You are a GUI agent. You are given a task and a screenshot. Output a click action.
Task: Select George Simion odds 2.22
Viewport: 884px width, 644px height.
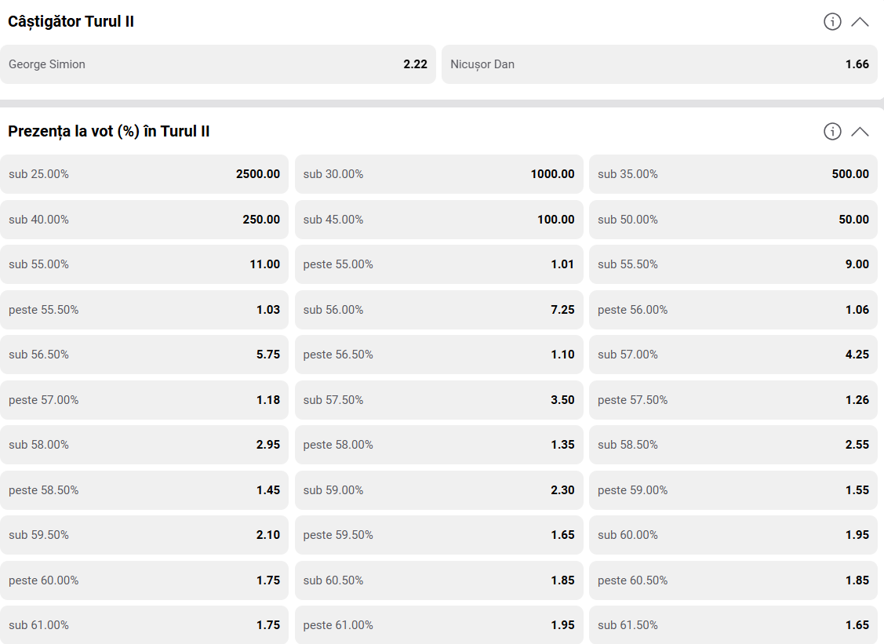[x=217, y=64]
